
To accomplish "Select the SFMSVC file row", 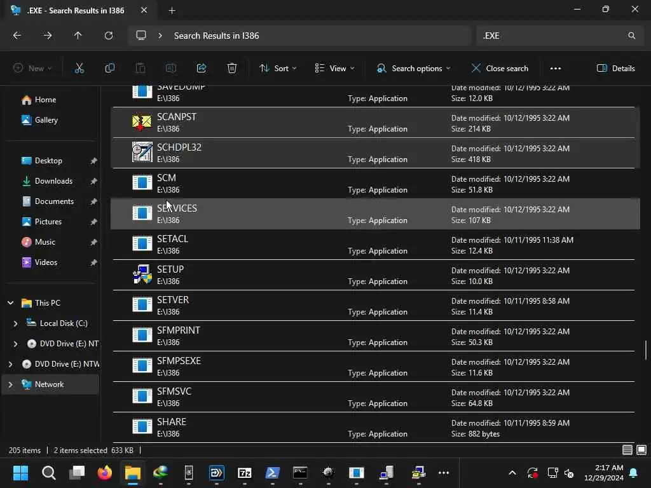I will coord(375,397).
